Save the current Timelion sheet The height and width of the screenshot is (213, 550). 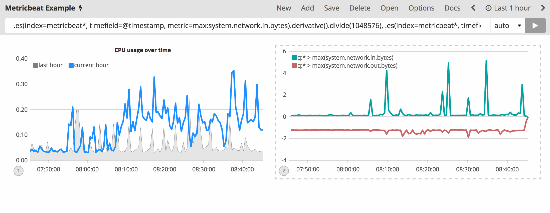click(x=331, y=8)
